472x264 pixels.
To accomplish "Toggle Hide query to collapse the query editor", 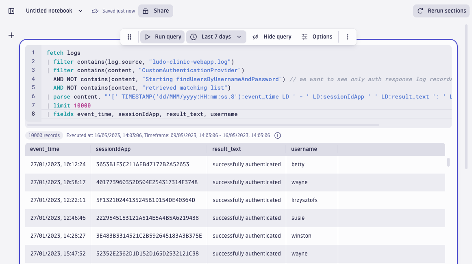I will click(271, 36).
